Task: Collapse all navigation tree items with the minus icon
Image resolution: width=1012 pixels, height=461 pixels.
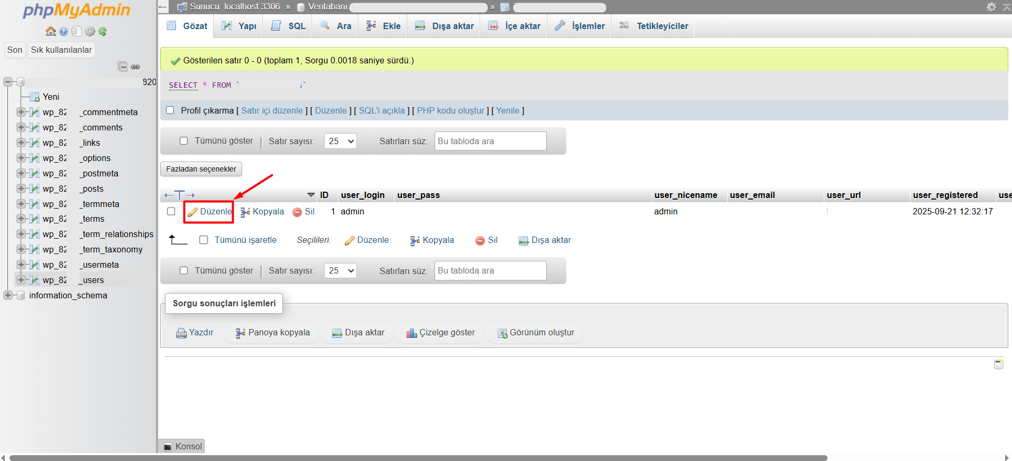Action: point(123,67)
